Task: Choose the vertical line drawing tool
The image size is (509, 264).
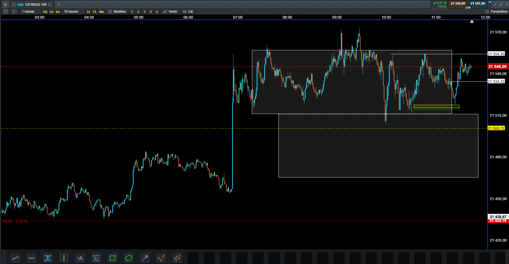Action: point(64,258)
